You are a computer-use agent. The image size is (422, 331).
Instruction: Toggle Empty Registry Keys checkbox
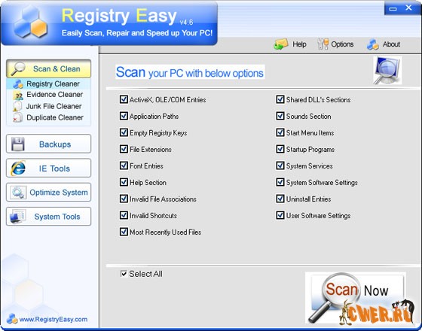pos(124,132)
